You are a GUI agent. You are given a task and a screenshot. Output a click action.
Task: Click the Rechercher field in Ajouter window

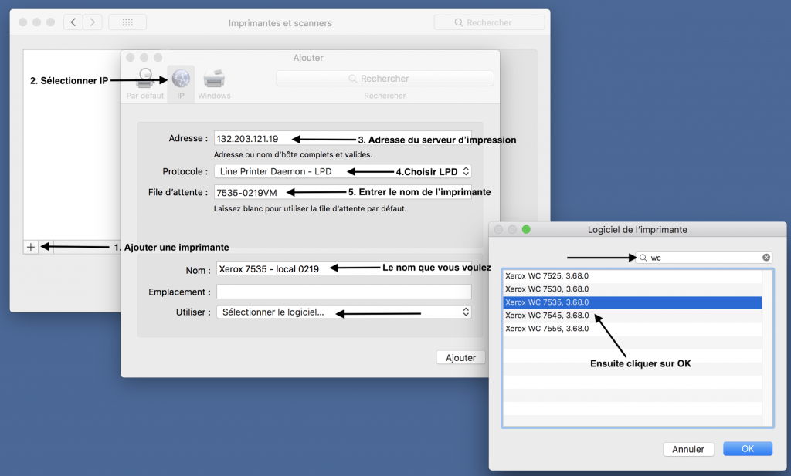tap(385, 79)
